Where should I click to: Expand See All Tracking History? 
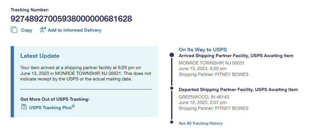pos(200,123)
